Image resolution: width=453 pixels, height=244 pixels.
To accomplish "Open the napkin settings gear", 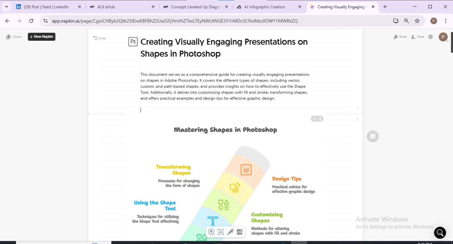I will point(431,37).
